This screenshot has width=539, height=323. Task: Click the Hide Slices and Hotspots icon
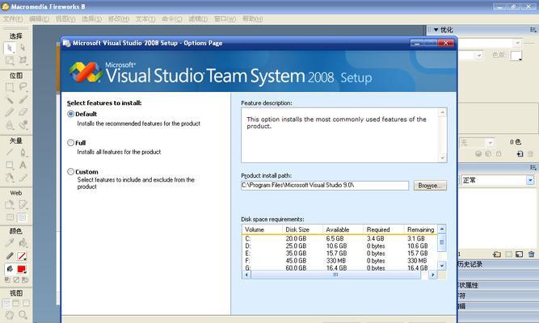tap(10, 217)
